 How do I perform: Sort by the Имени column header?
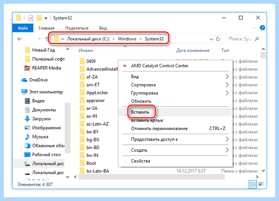[86, 51]
